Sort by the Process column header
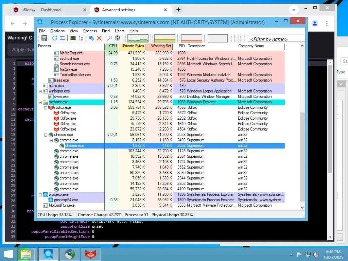The image size is (348, 261). 71,46
